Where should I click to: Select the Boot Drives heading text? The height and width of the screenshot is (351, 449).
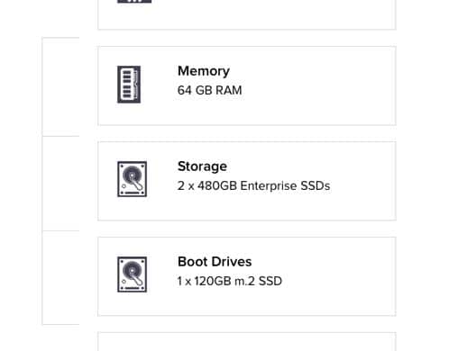click(215, 262)
